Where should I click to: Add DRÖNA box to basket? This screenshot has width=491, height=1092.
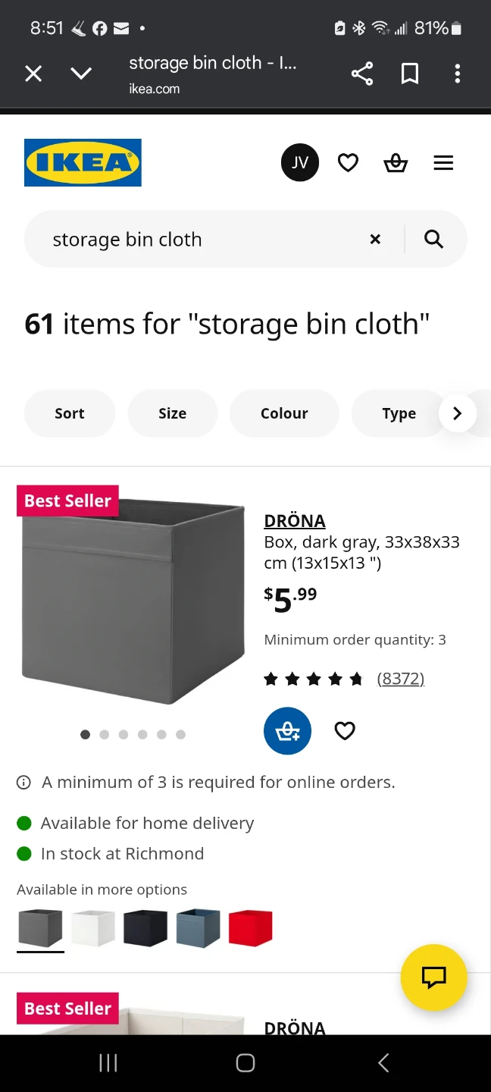pos(287,731)
